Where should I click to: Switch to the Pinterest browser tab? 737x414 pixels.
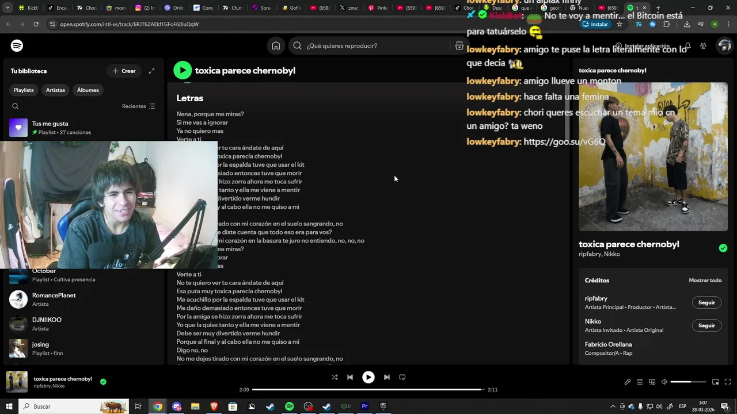tap(378, 8)
